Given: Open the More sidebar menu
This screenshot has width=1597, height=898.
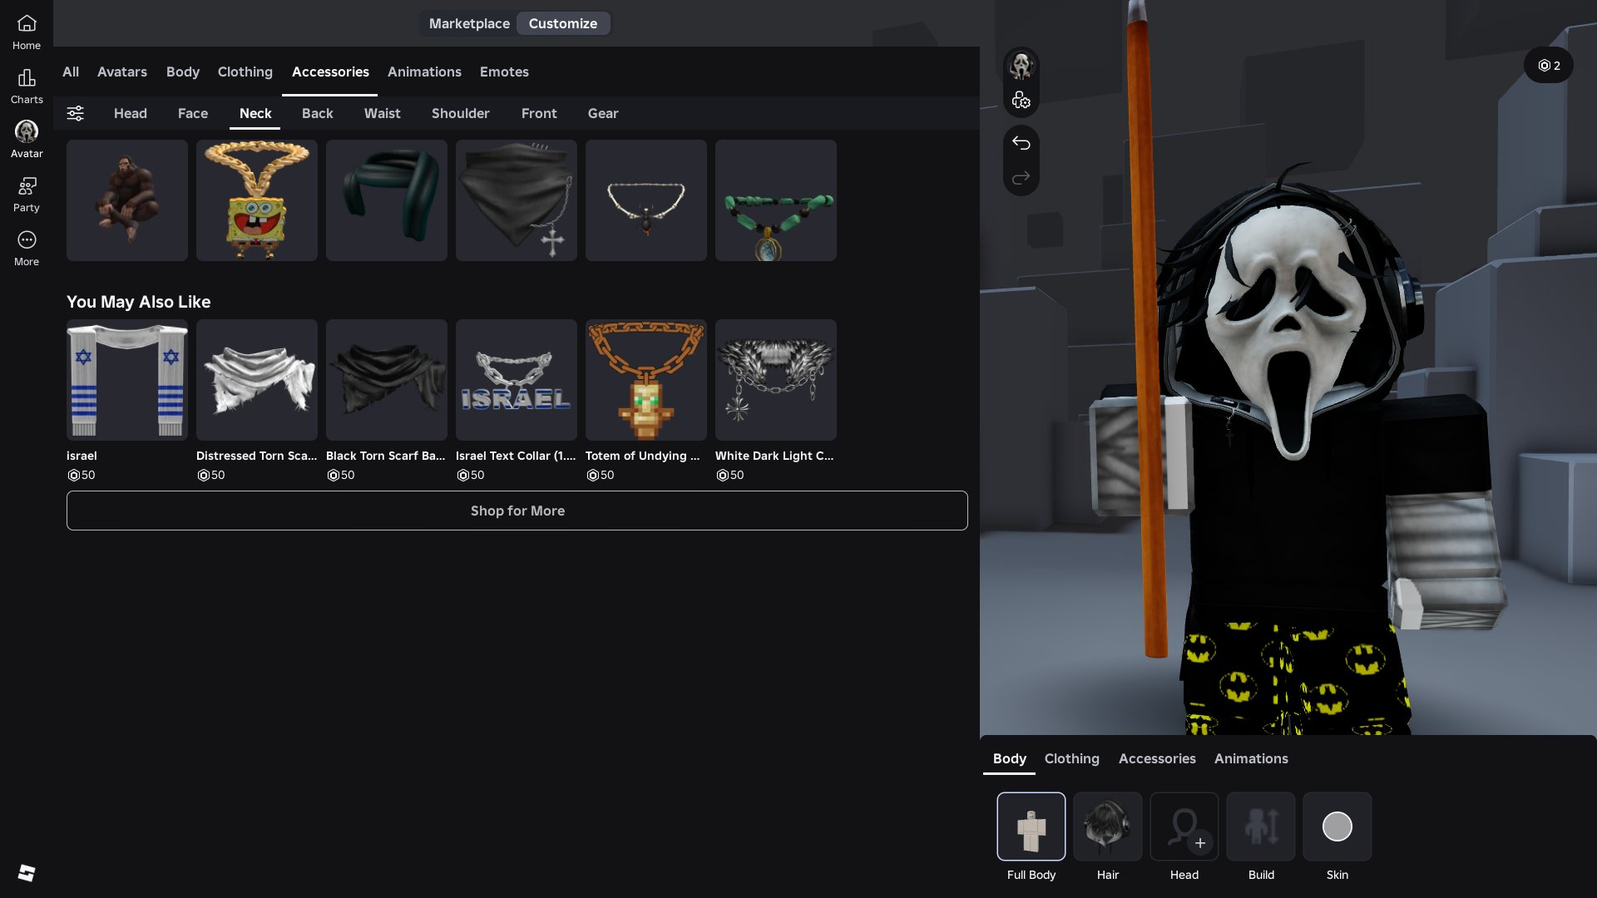Looking at the screenshot, I should [x=27, y=249].
